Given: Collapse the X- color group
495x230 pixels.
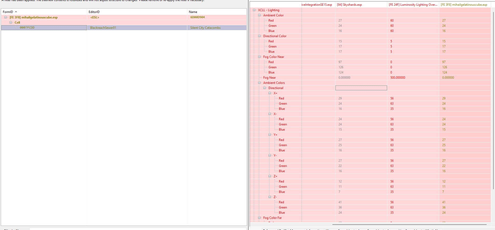Looking at the screenshot, I should click(x=270, y=114).
